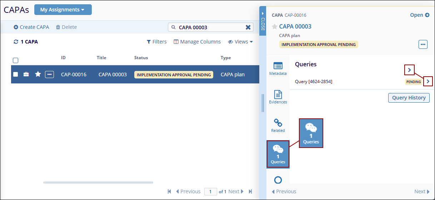
Task: Open the Metadata panel section
Action: click(x=278, y=68)
